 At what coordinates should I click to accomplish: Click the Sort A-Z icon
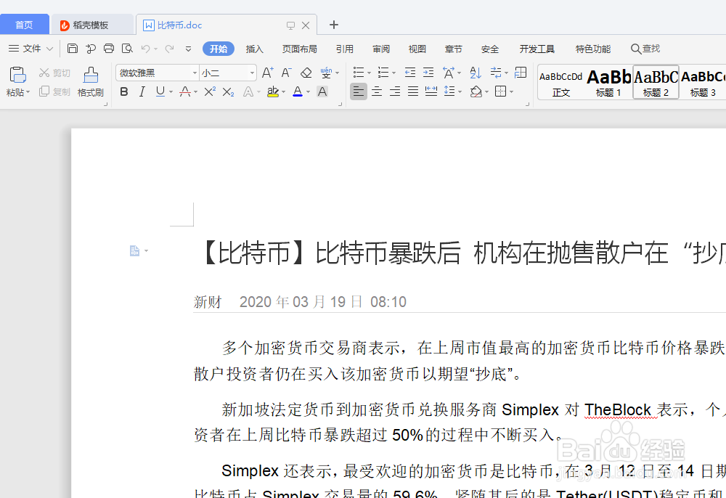[475, 73]
